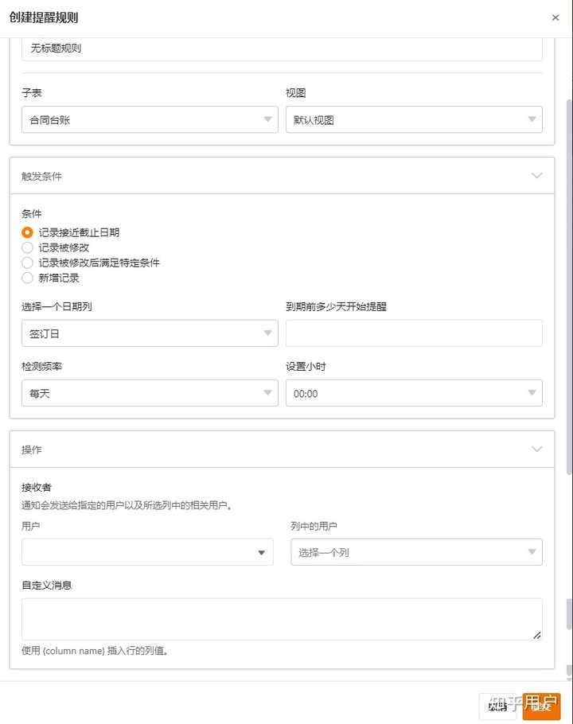The width and height of the screenshot is (573, 724).
Task: Close the 创建提醒规则 dialog
Action: pyautogui.click(x=555, y=18)
